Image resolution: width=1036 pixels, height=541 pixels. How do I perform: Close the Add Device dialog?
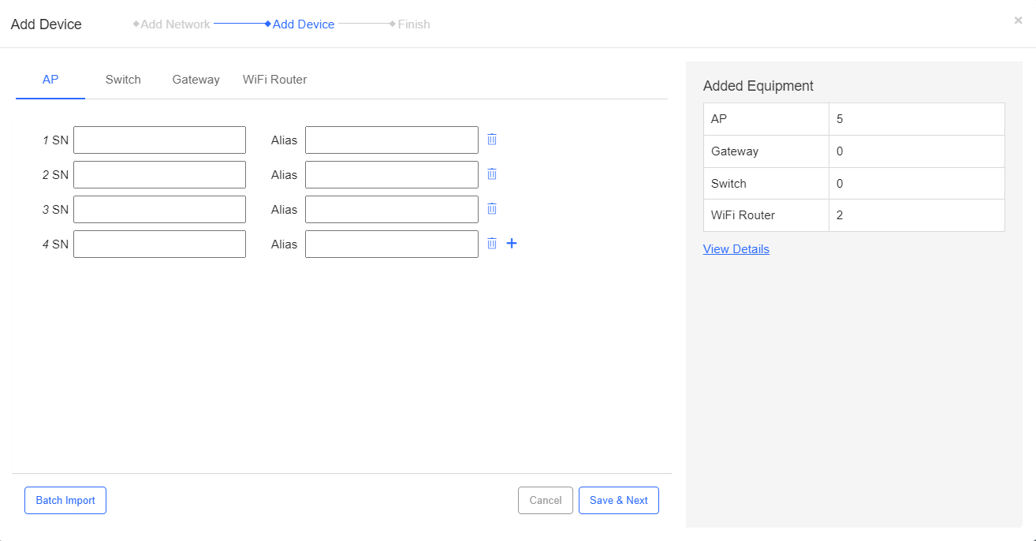pos(1018,20)
